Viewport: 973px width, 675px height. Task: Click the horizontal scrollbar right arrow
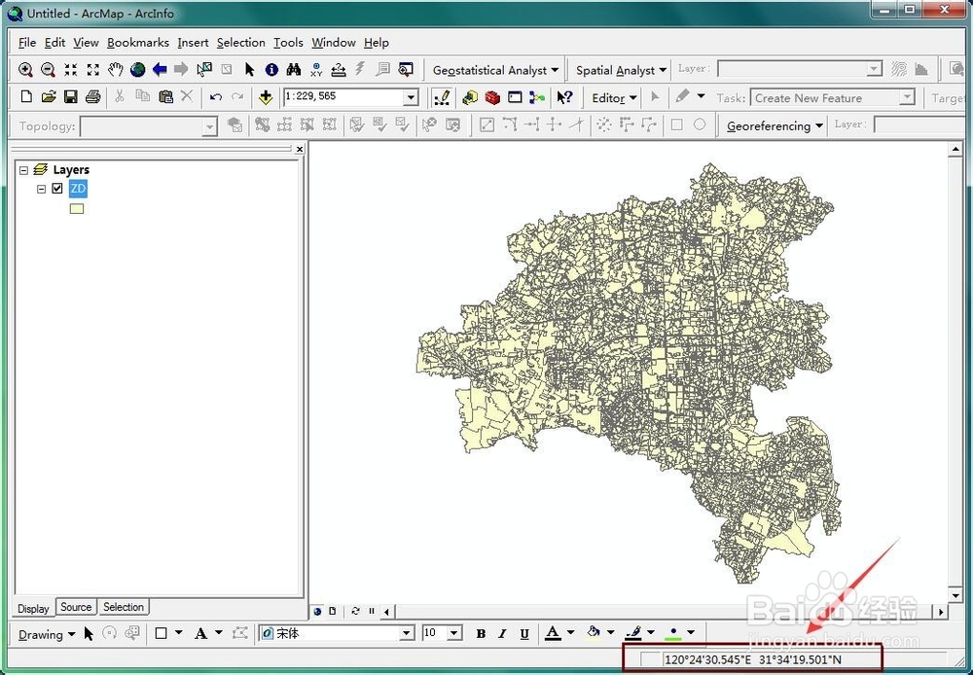pyautogui.click(x=941, y=611)
